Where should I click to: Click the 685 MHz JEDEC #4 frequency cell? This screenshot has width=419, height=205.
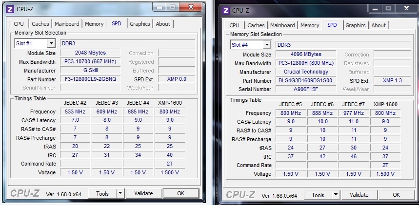pyautogui.click(x=138, y=112)
